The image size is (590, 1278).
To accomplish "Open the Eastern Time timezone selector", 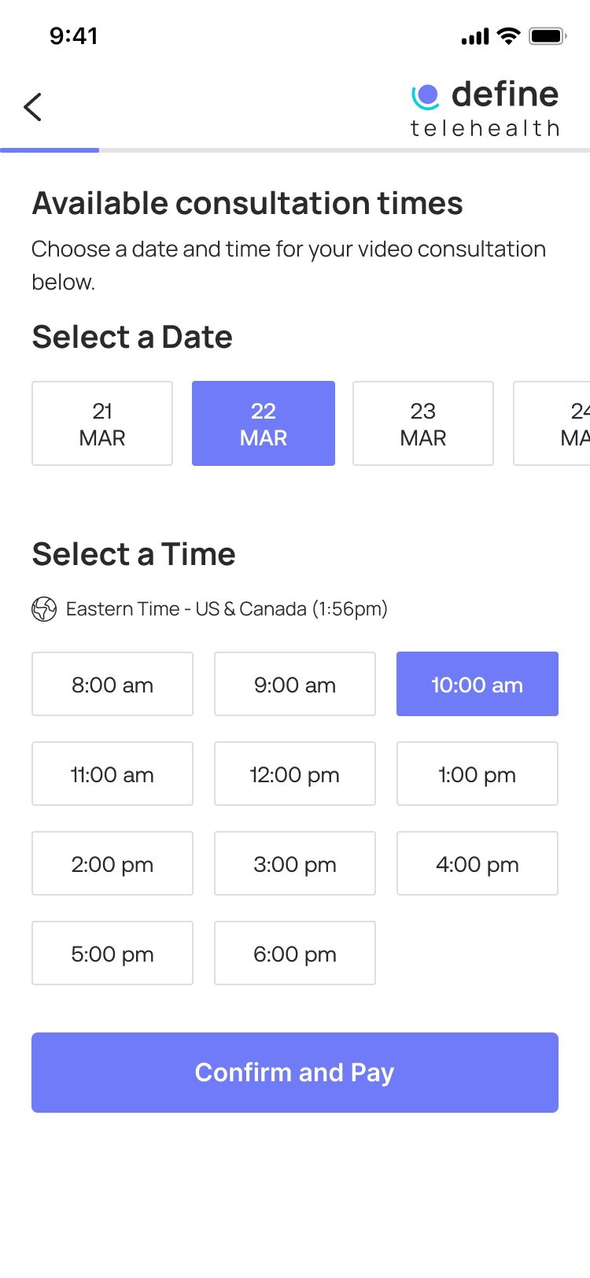I will point(227,609).
